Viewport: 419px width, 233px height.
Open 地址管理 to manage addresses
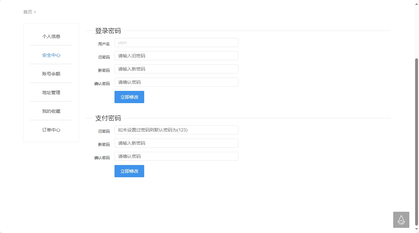pos(51,92)
